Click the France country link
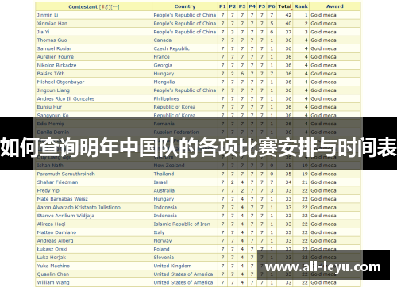397x287 pixels. coord(161,57)
